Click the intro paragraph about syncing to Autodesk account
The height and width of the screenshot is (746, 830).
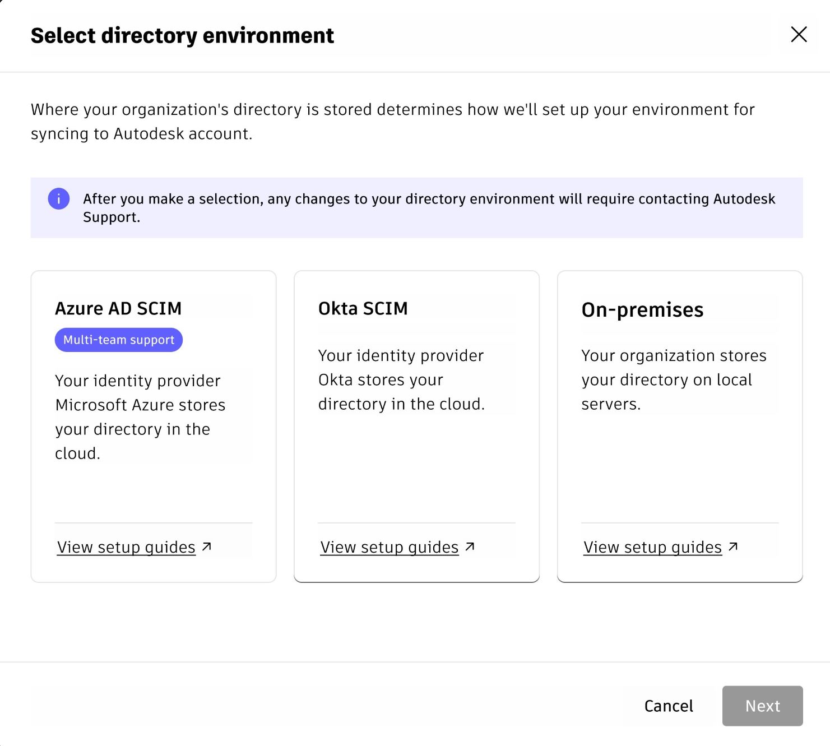[392, 121]
